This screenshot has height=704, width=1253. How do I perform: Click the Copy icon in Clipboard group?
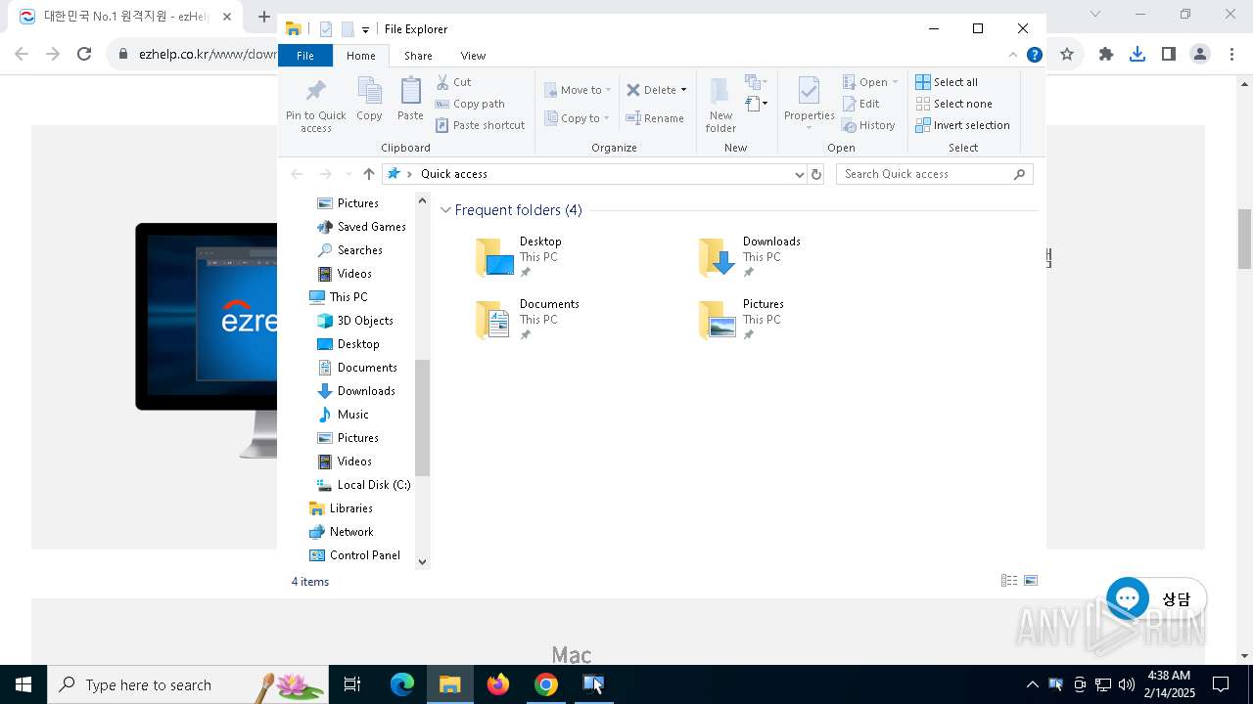coord(369,100)
